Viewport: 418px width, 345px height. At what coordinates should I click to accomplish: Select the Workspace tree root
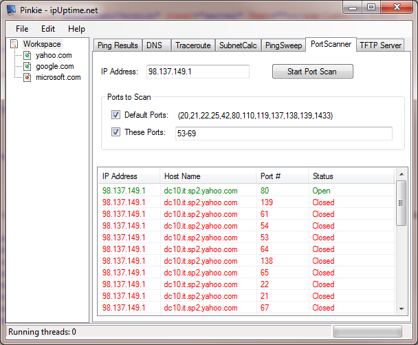[42, 44]
